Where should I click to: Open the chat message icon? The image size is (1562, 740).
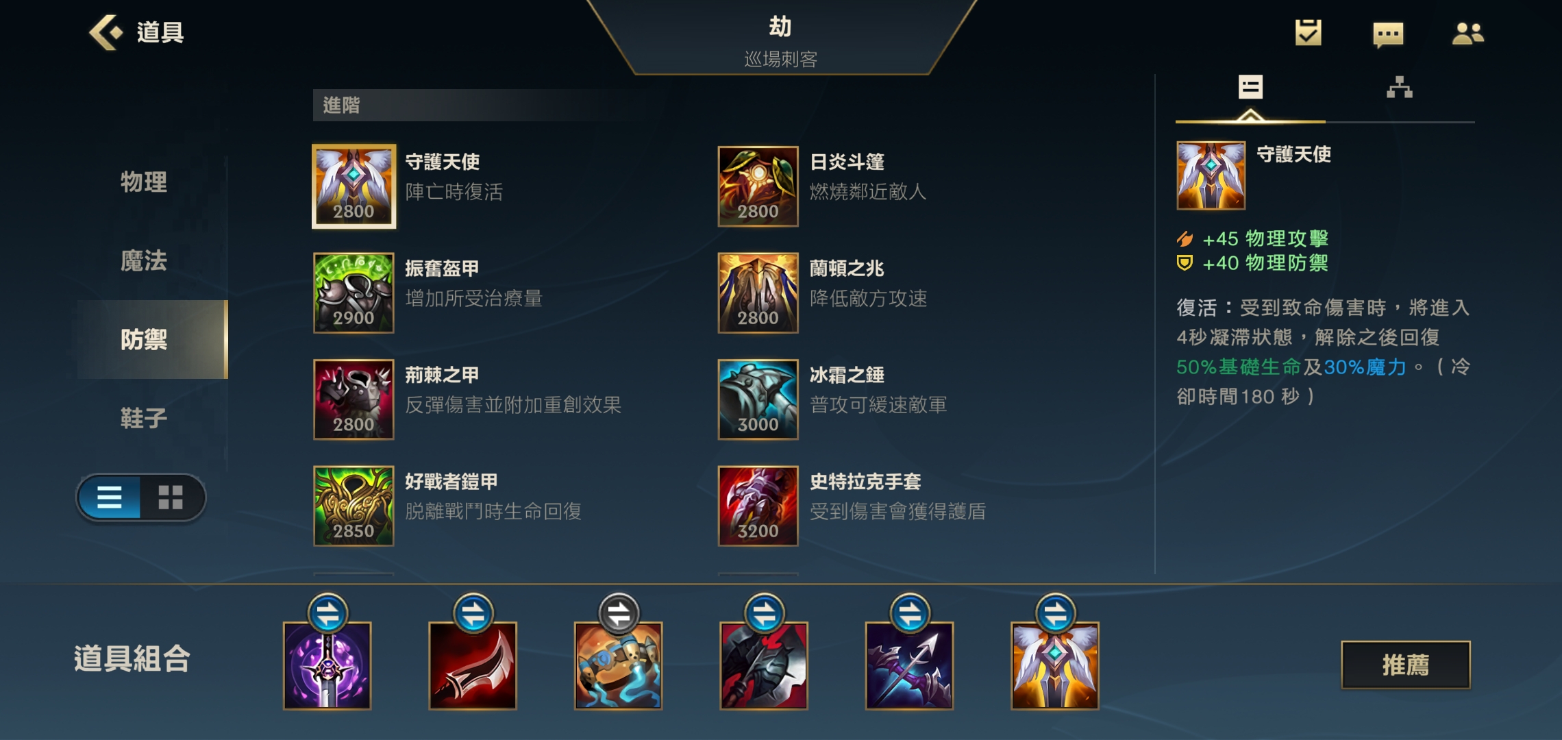point(1388,34)
